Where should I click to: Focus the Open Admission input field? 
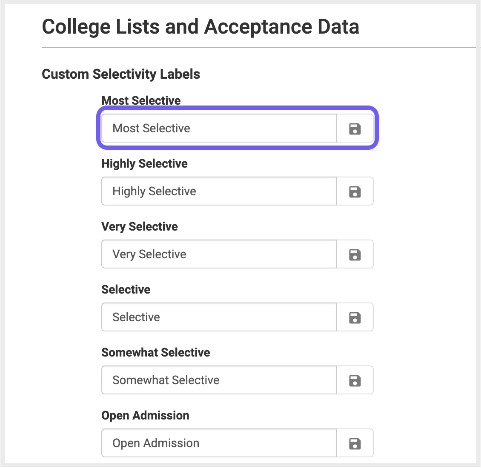219,443
